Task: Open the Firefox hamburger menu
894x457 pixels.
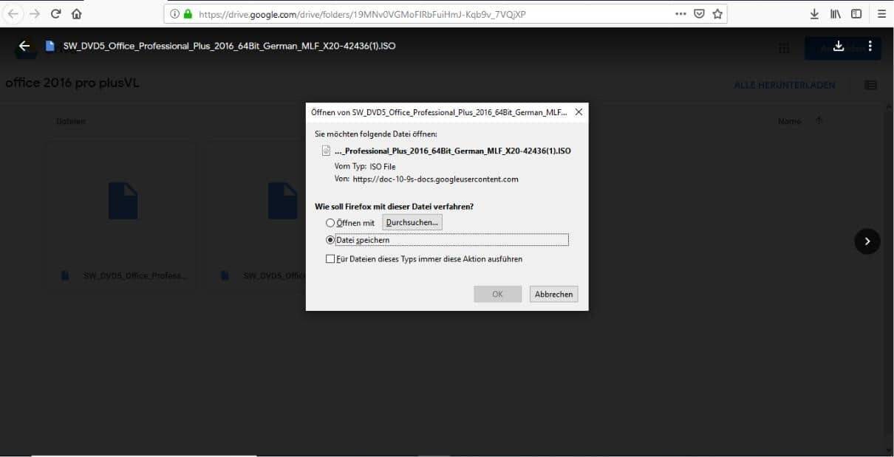Action: [x=881, y=14]
